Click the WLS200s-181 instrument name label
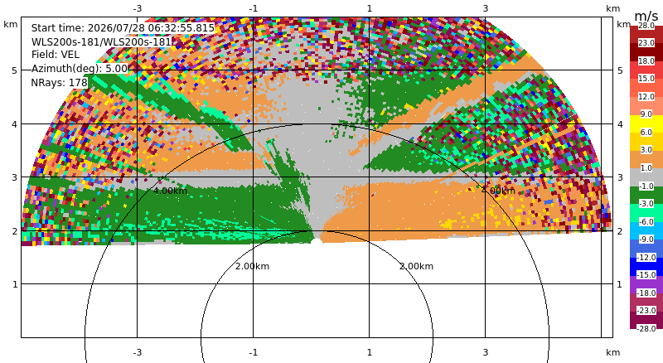The width and height of the screenshot is (663, 363). (x=101, y=41)
